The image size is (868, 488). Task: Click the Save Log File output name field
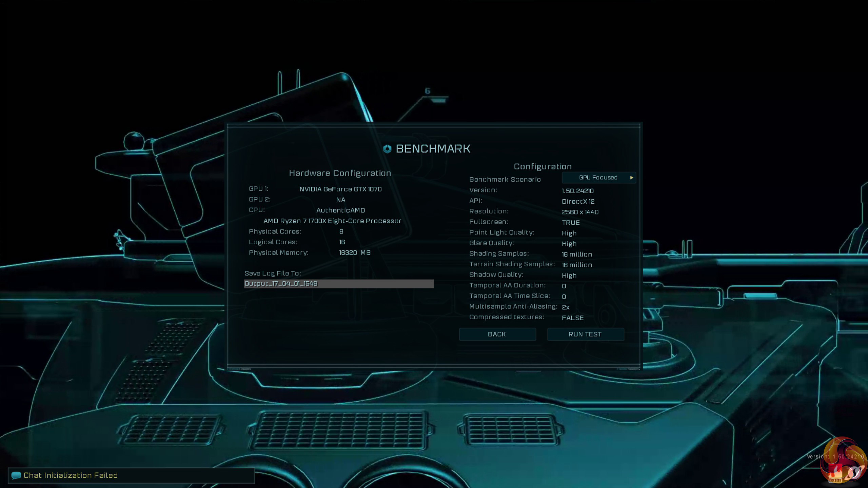point(338,284)
